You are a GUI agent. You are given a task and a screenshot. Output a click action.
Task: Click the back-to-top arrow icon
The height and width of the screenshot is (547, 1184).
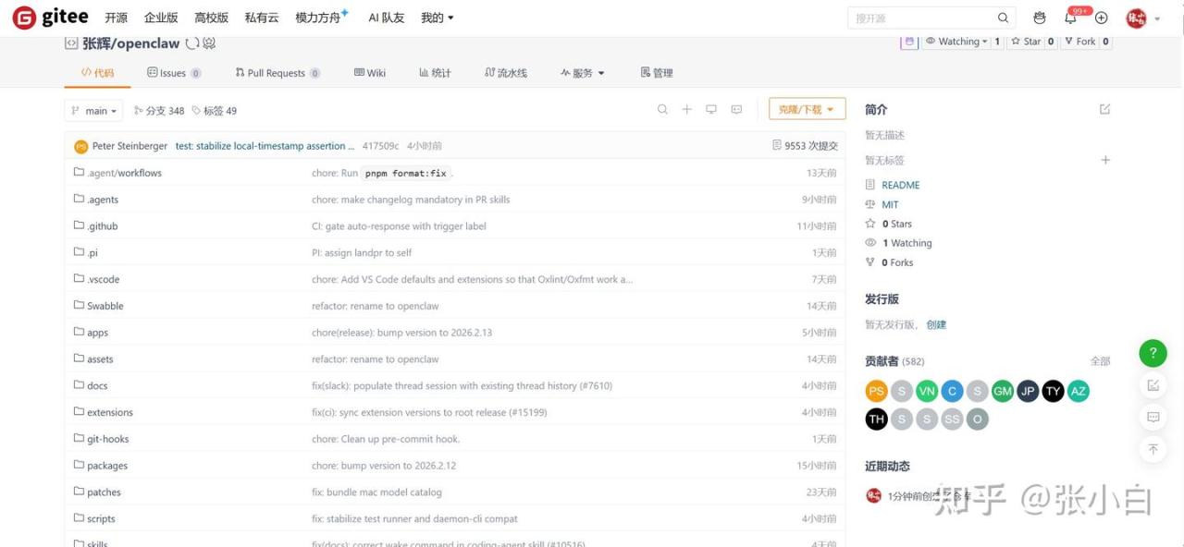click(x=1153, y=449)
